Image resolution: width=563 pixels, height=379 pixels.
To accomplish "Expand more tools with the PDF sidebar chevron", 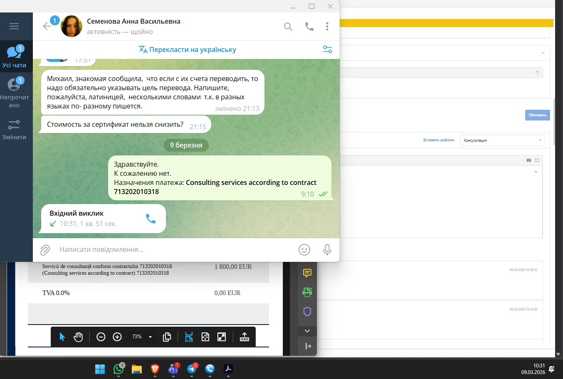I will pyautogui.click(x=307, y=331).
